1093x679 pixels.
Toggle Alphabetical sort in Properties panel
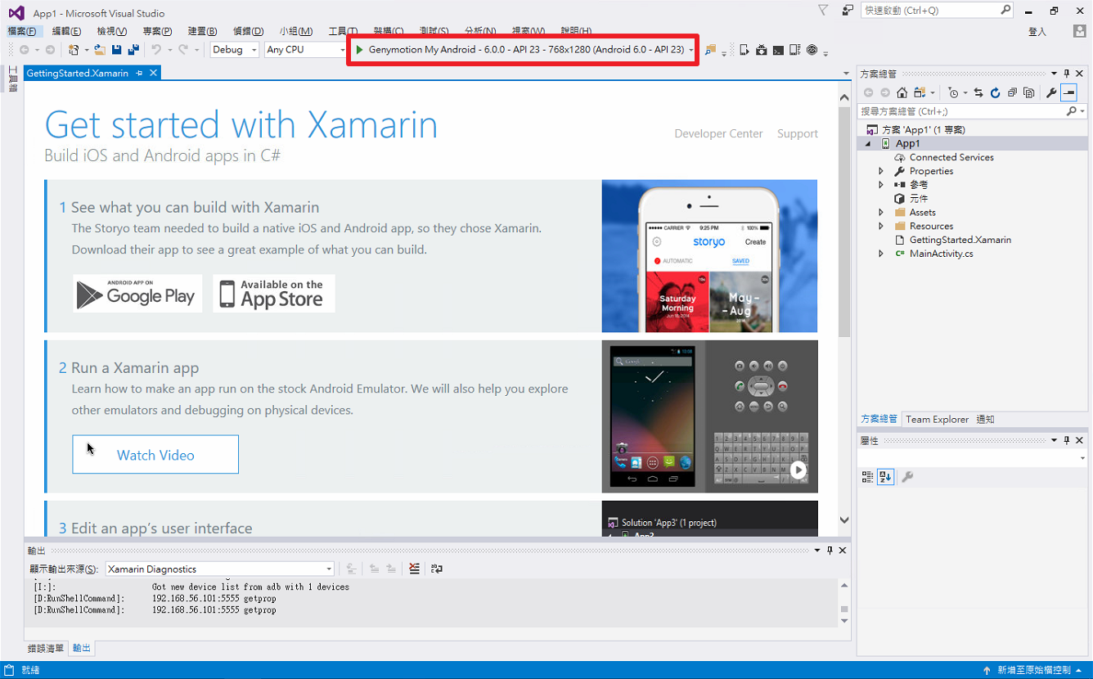(x=885, y=477)
